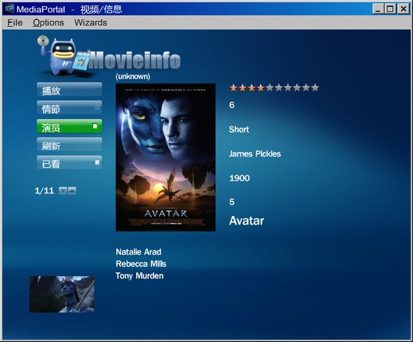Maximize the MediaPortal window

390,9
